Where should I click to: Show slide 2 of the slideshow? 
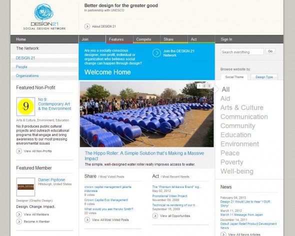click(x=204, y=86)
